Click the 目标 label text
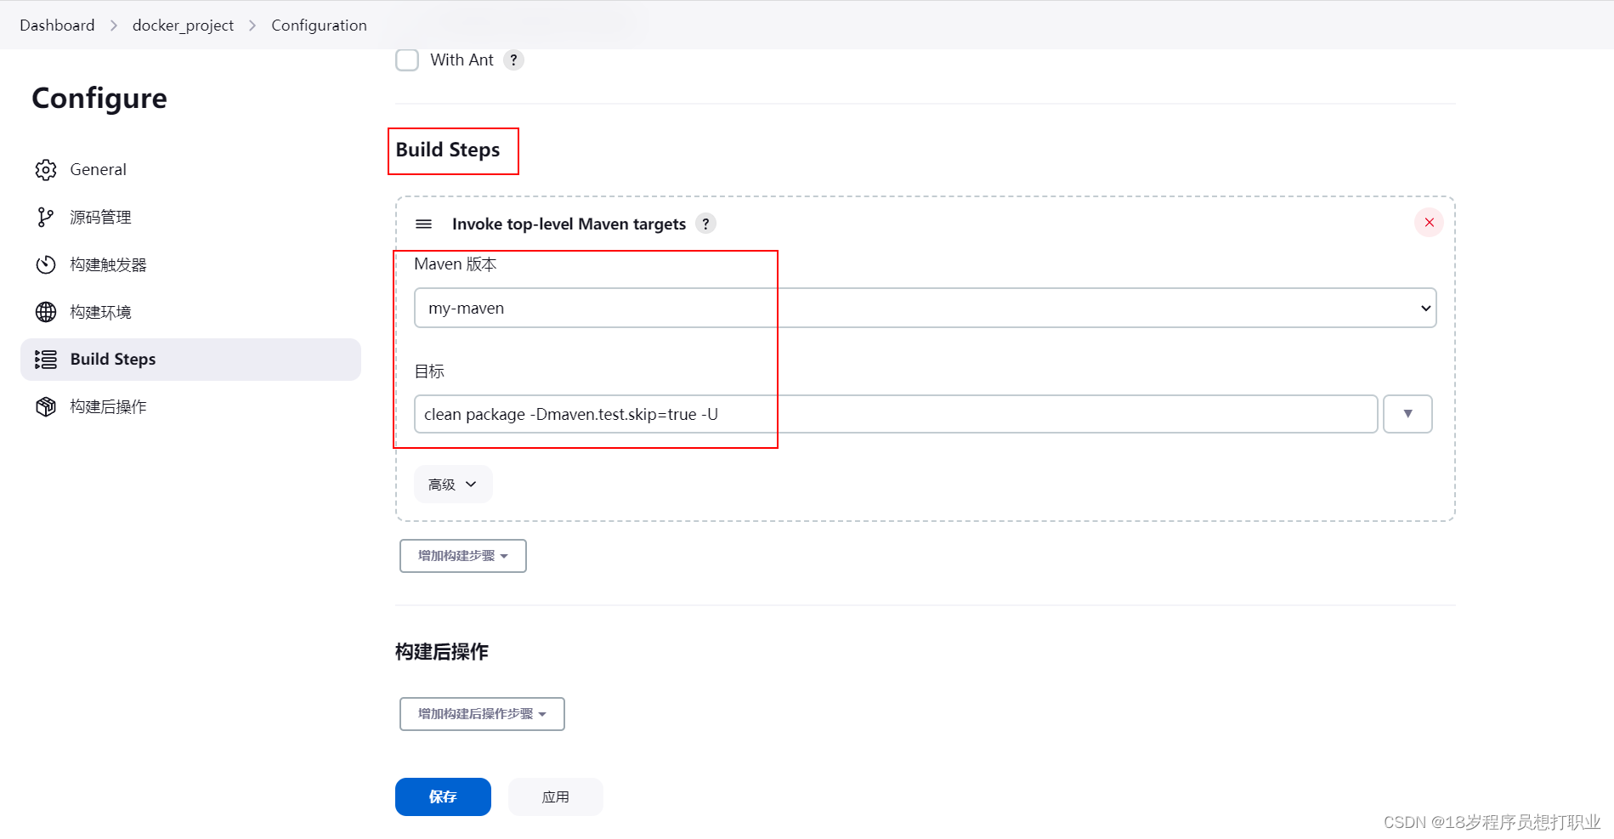This screenshot has height=839, width=1614. [429, 371]
